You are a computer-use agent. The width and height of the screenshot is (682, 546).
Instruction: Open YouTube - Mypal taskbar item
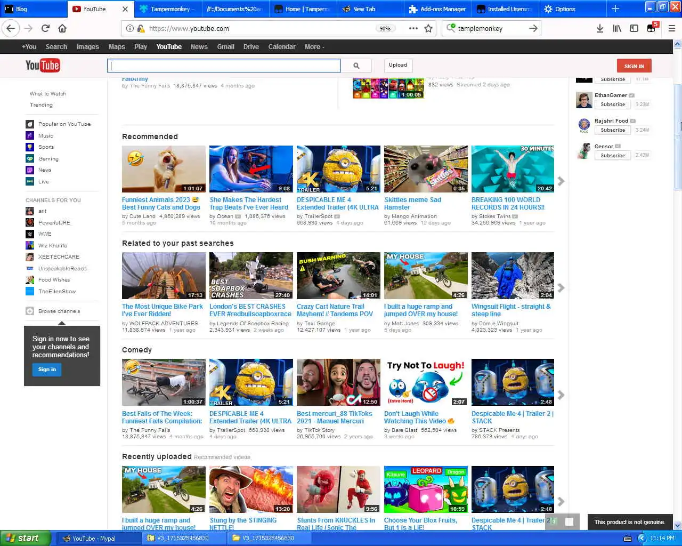99,539
